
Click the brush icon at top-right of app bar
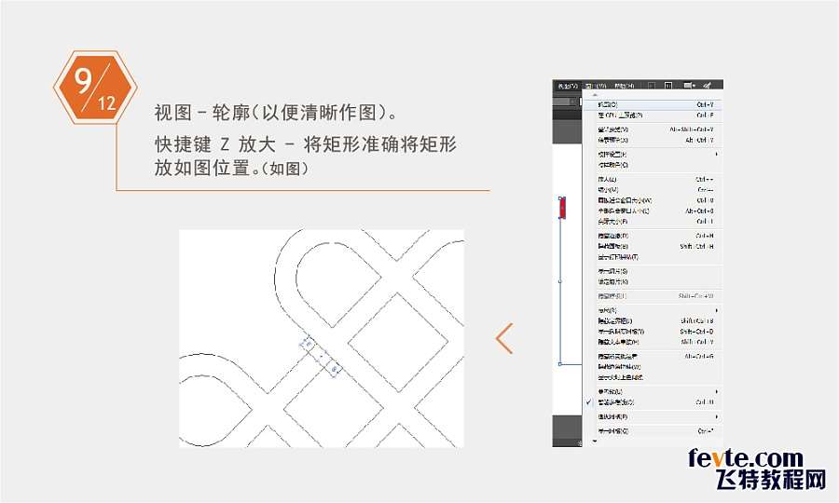708,86
